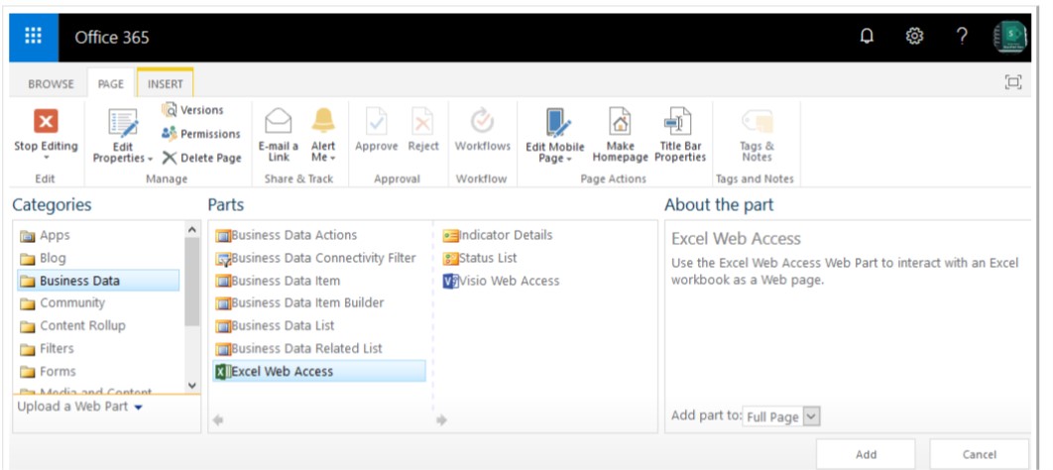
Task: Expand the Edit Mobile Page dropdown arrow
Action: coord(569,159)
